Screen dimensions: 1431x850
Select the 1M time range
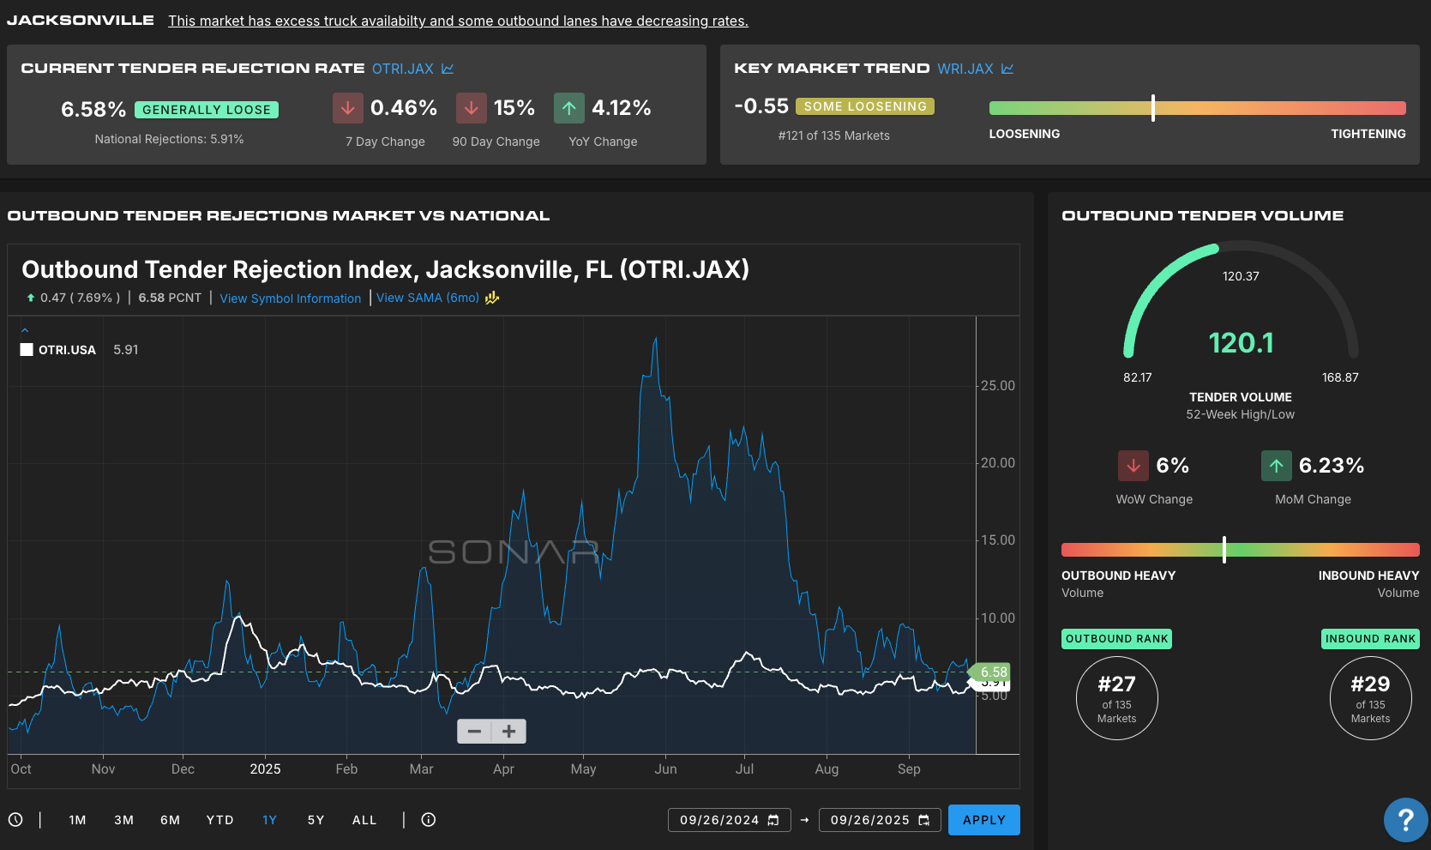(x=77, y=820)
